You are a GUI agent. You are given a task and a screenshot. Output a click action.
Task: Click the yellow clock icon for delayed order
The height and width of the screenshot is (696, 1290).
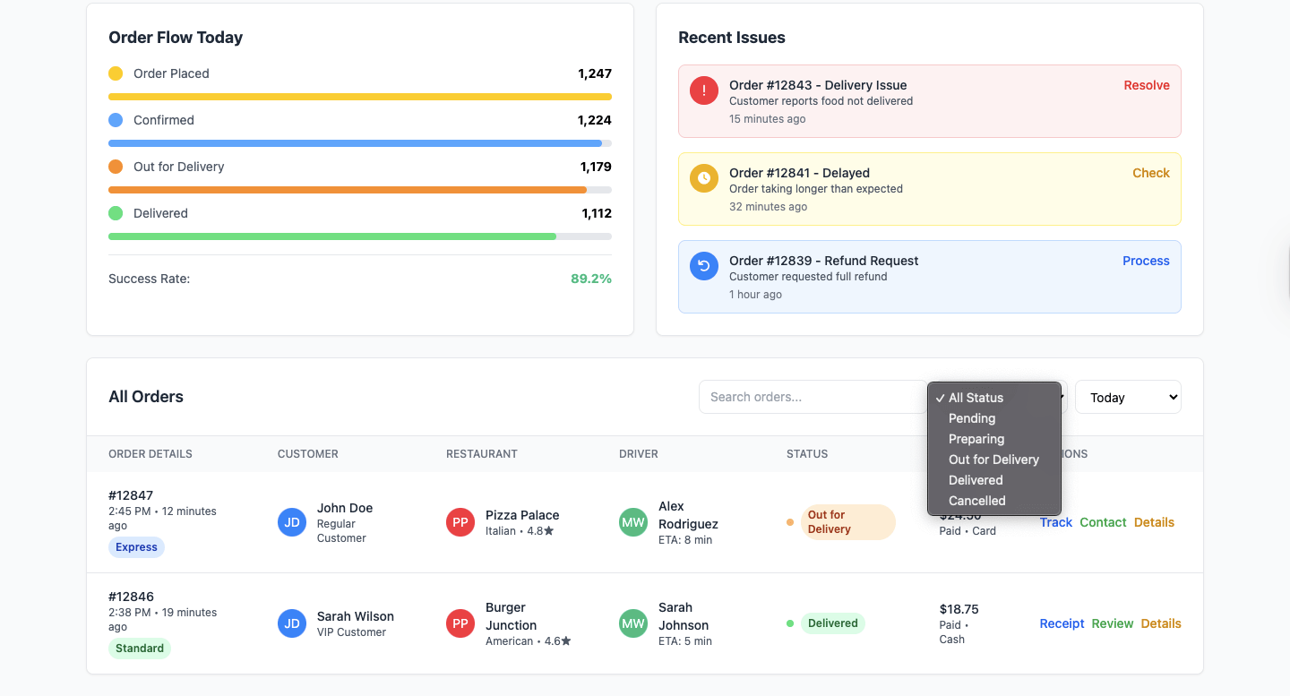point(704,178)
